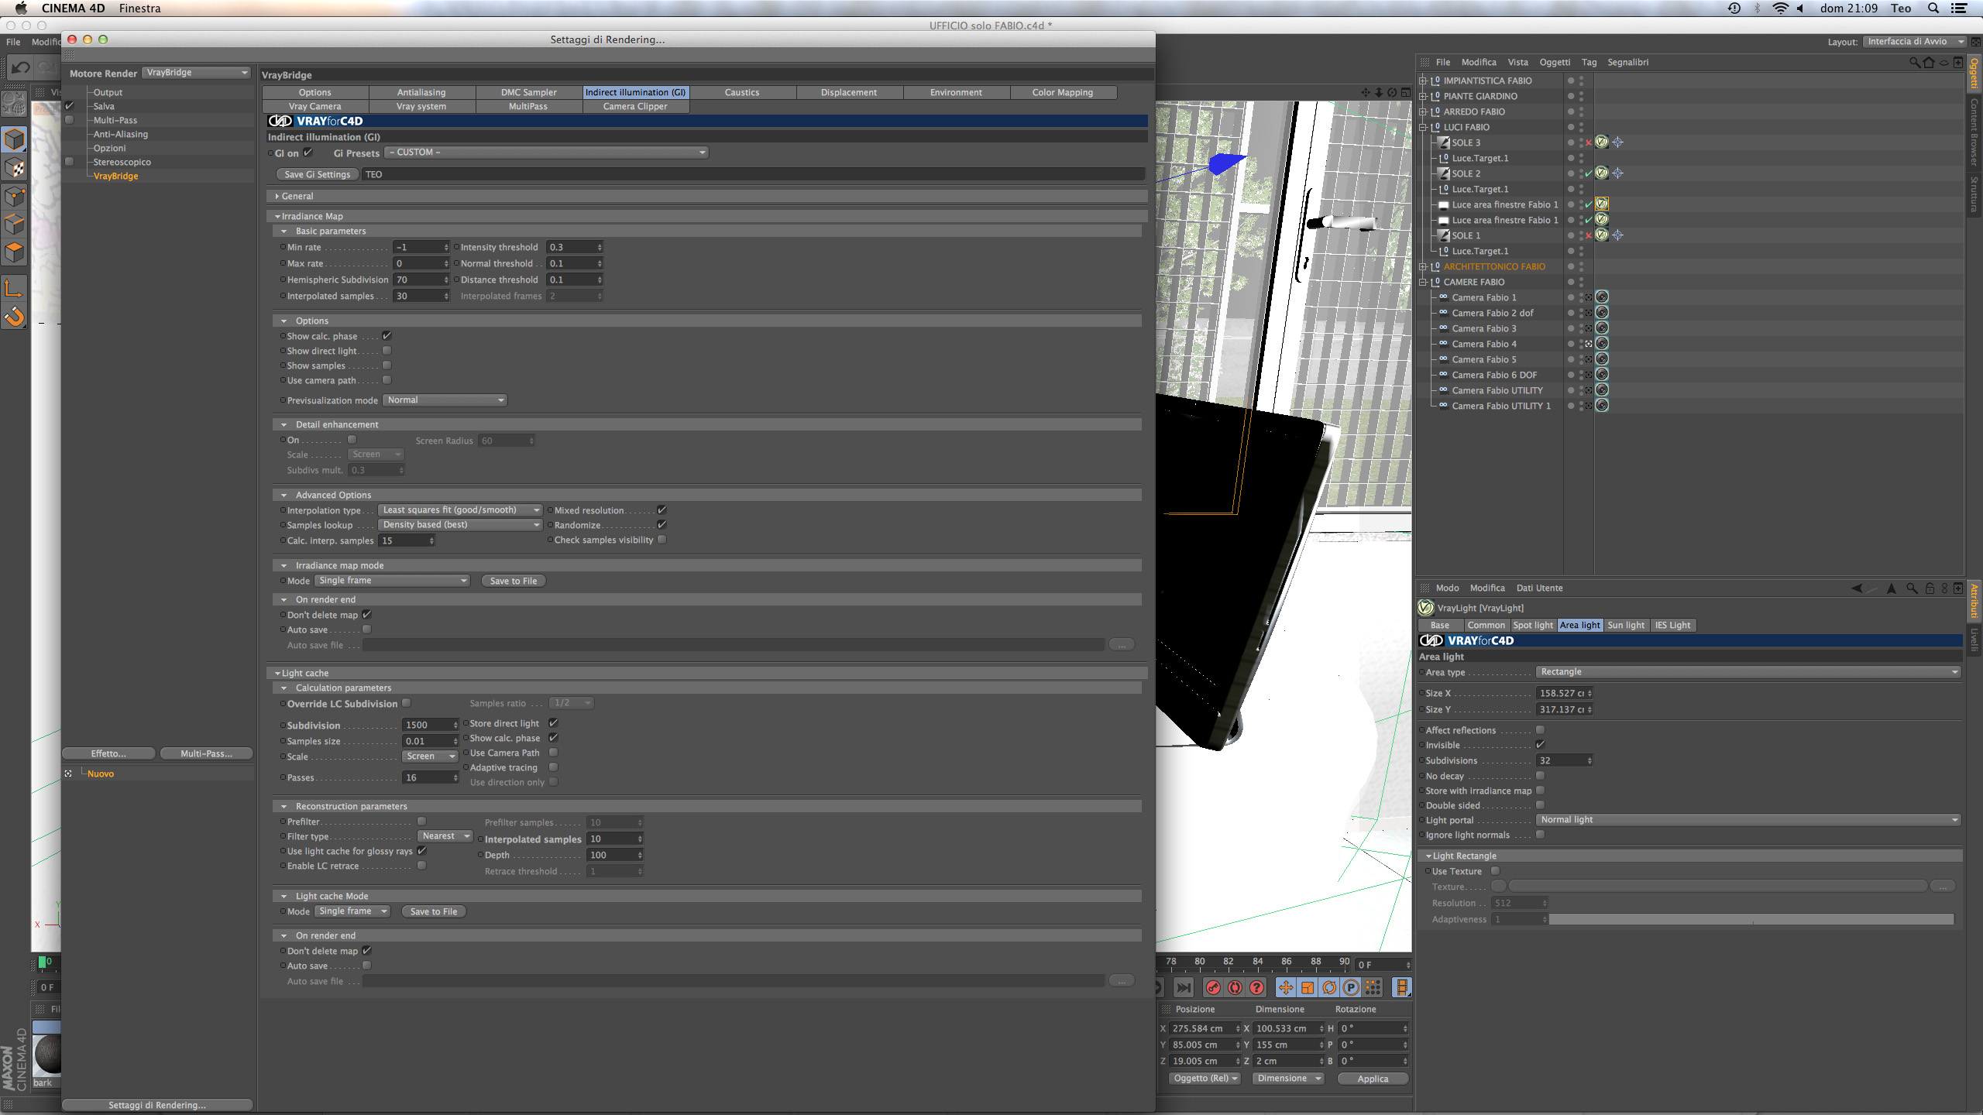
Task: Switch to the DMC Sampler tab
Action: point(528,92)
